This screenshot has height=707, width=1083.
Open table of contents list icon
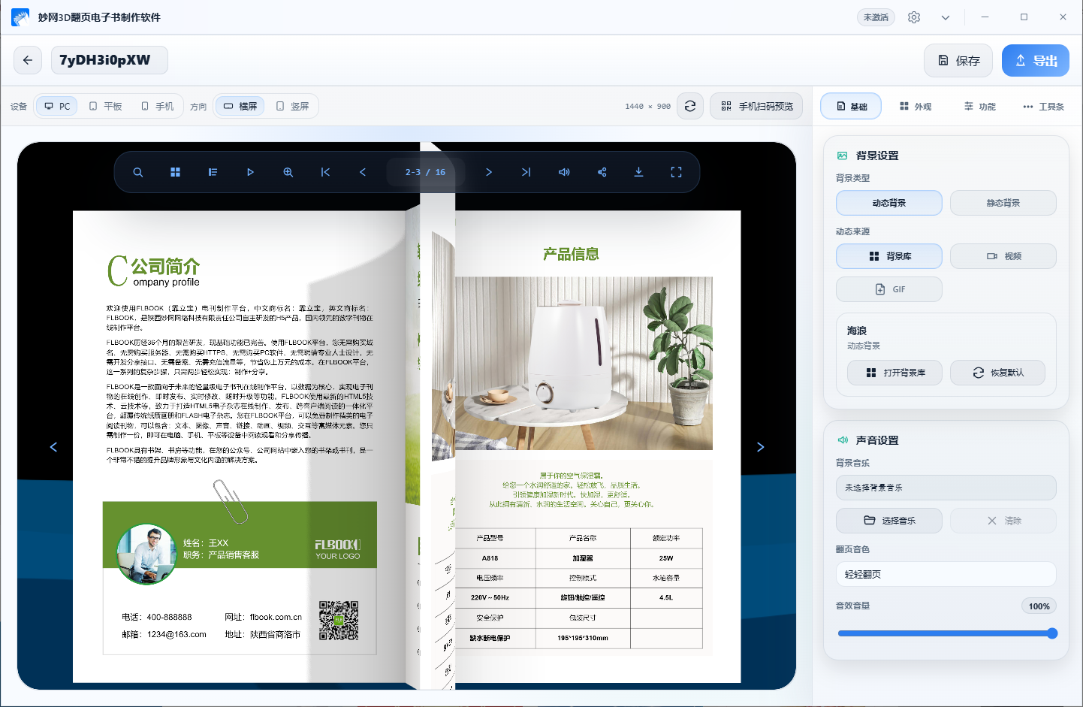point(213,172)
